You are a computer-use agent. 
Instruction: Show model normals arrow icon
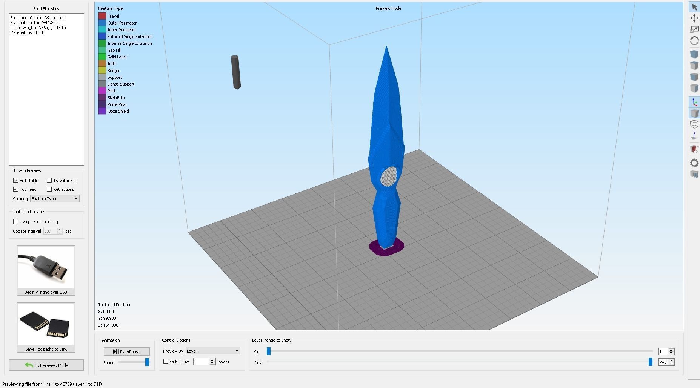(x=694, y=135)
